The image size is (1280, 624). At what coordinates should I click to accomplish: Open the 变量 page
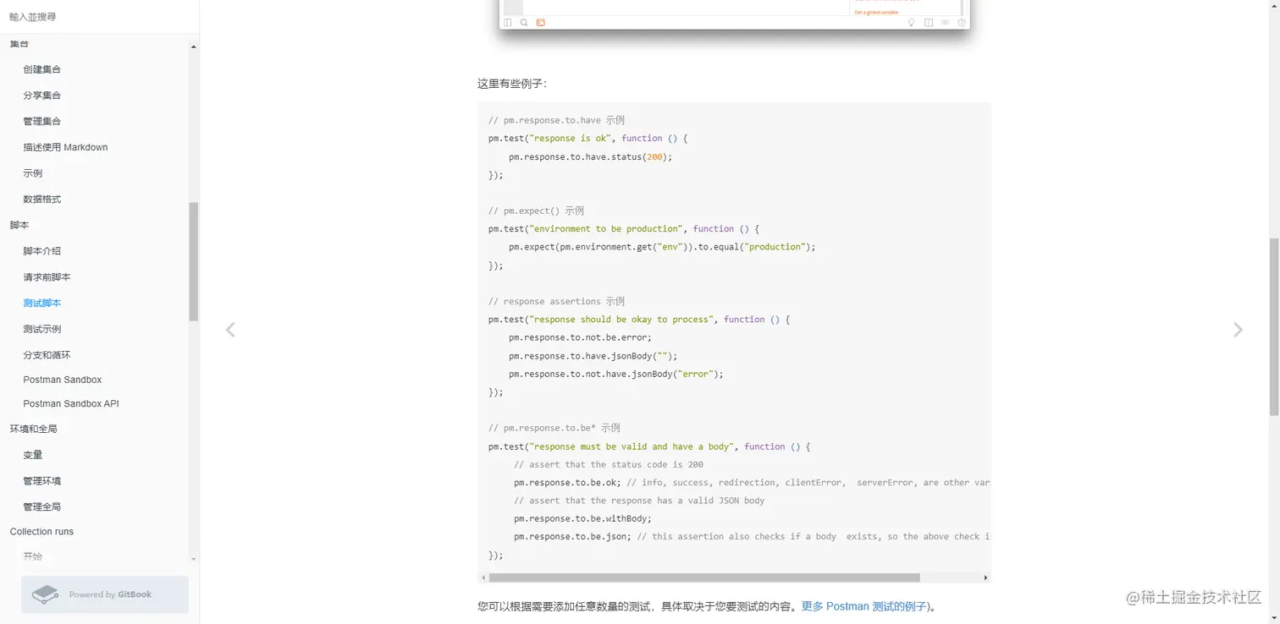33,455
